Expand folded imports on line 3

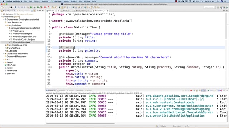(x=51, y=21)
